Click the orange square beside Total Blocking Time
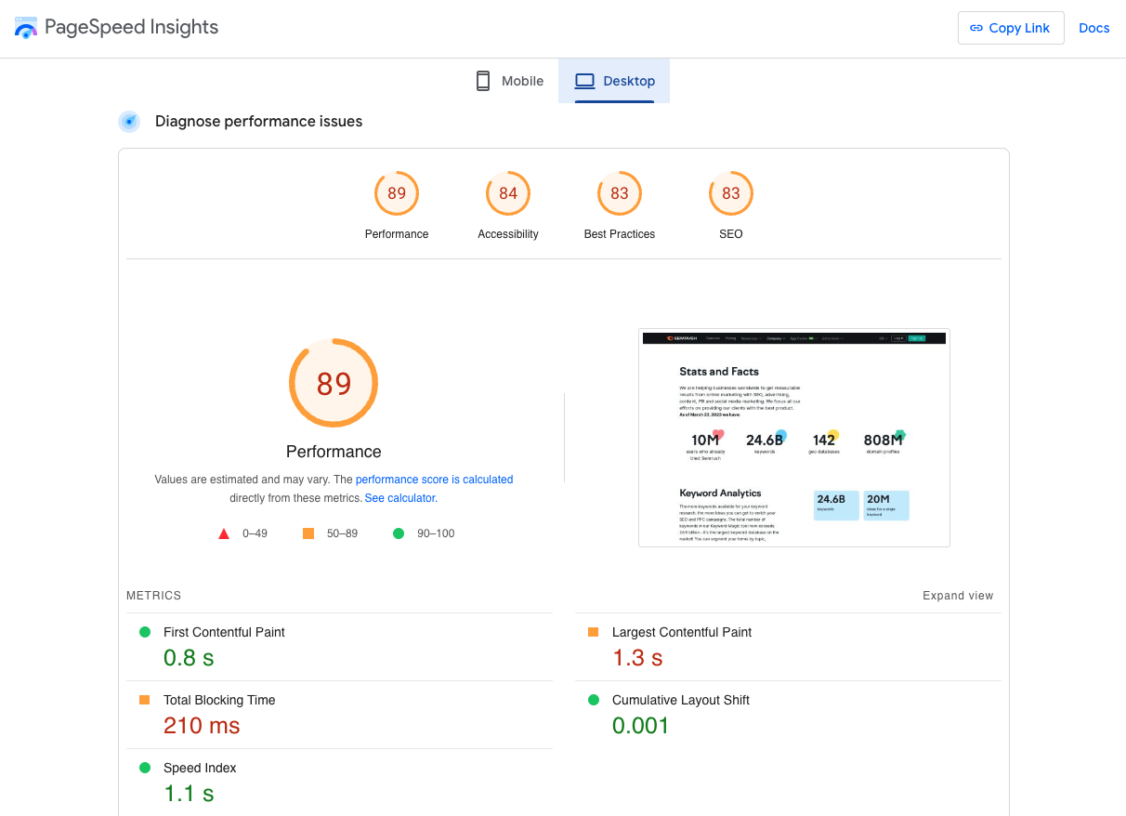 [145, 699]
